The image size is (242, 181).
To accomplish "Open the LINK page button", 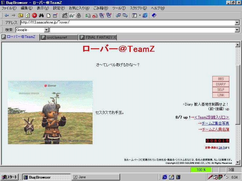I will [221, 95].
